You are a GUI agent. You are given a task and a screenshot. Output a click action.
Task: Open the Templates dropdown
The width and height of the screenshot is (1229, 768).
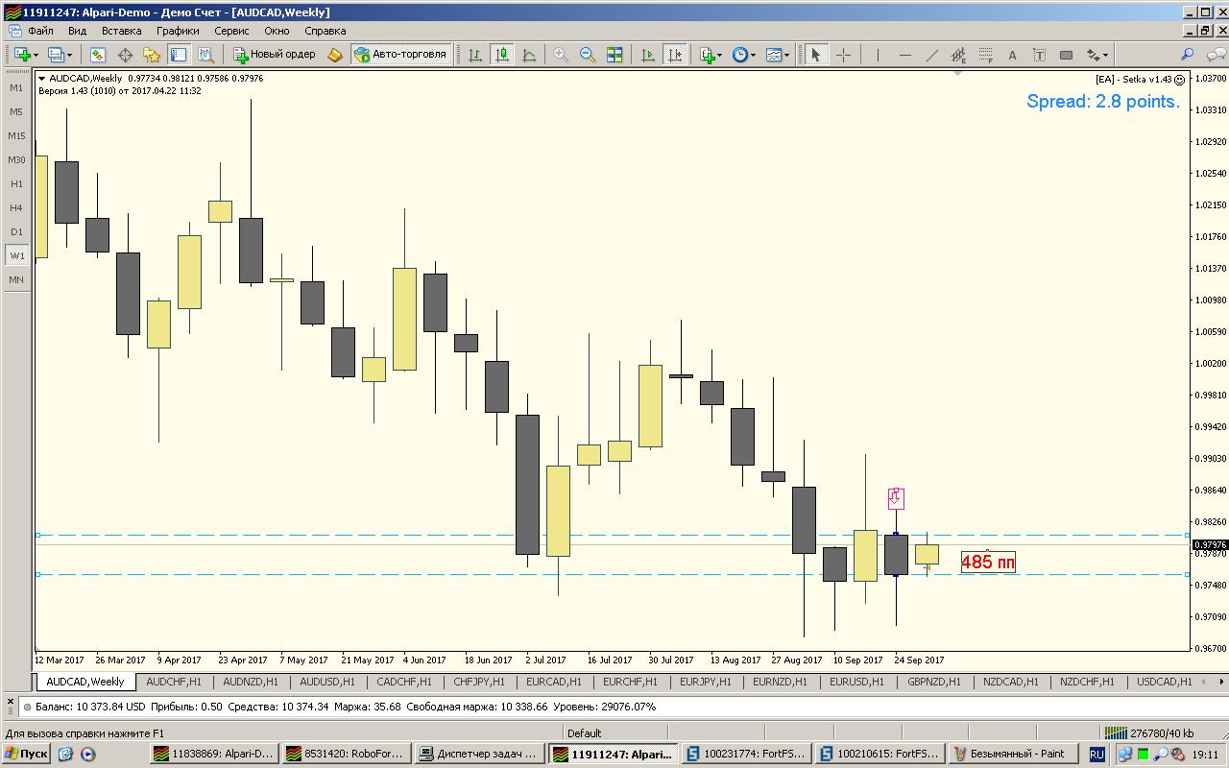click(x=777, y=55)
